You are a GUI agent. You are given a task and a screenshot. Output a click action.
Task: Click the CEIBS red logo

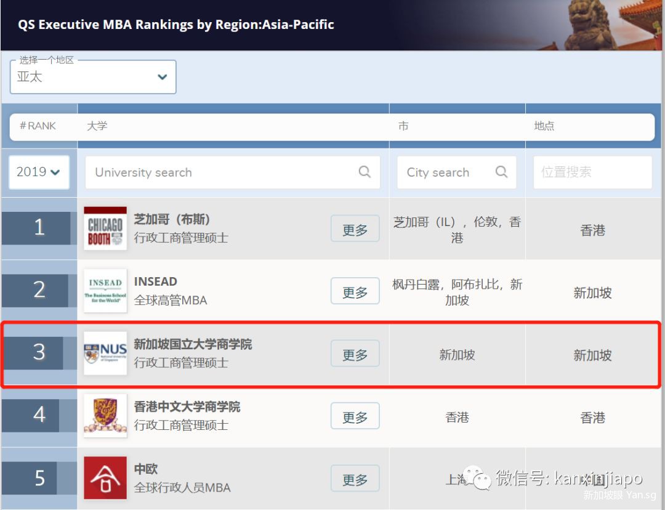pos(105,478)
